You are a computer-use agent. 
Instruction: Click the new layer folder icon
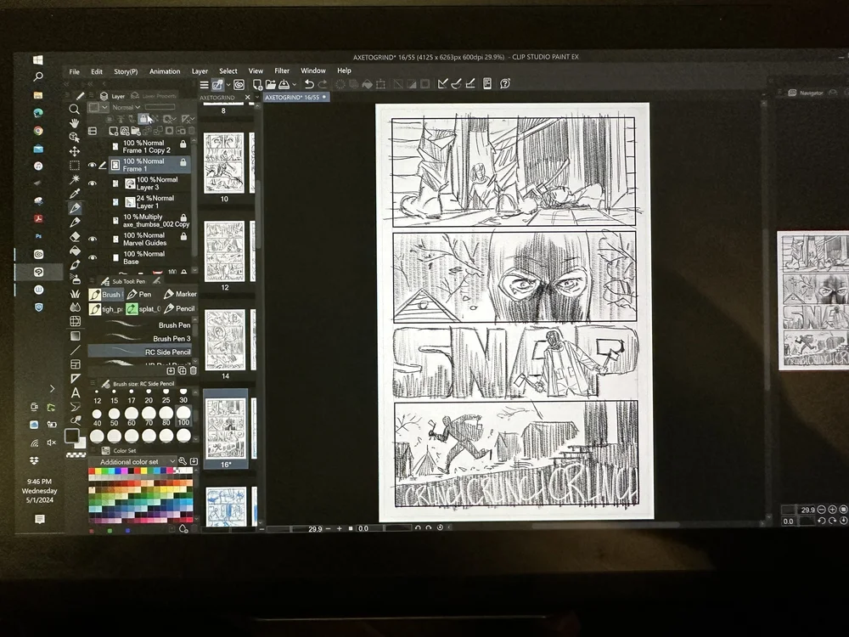(136, 131)
